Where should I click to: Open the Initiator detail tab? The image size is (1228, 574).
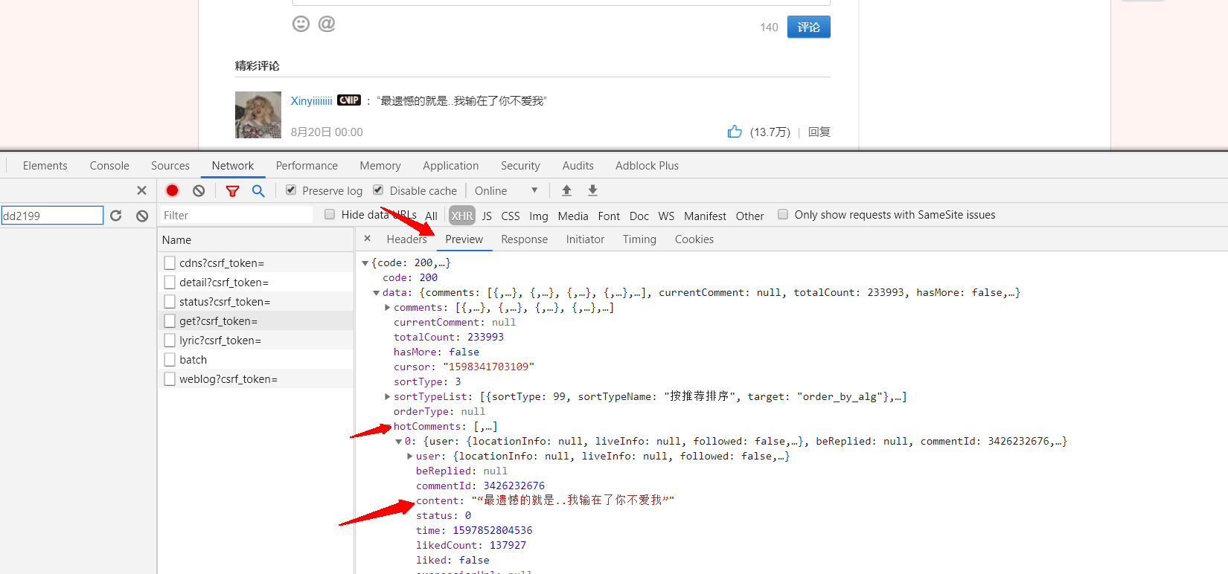pos(585,239)
